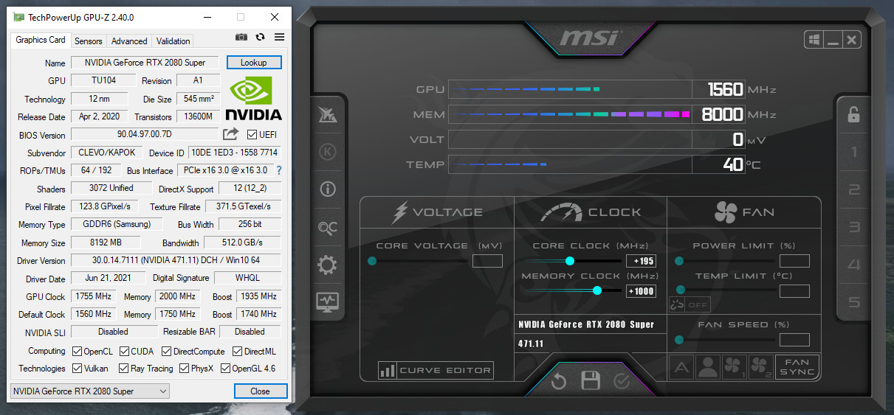Click the Memory Clock slider handle
Viewport: 894px width, 415px height.
point(596,290)
